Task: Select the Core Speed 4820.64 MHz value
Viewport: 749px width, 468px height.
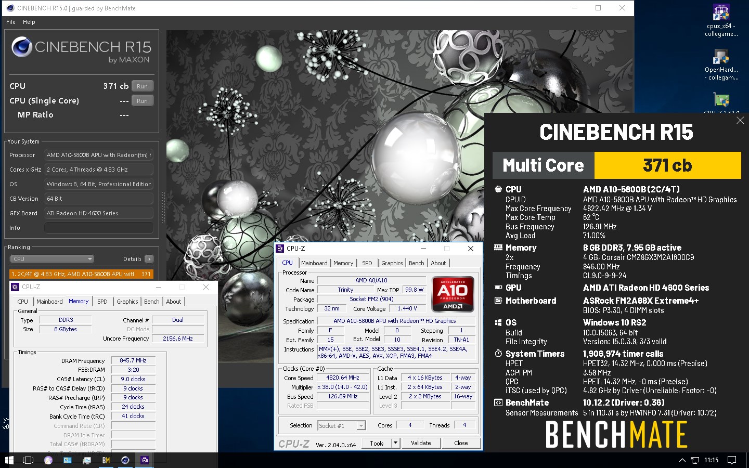Action: pos(343,378)
